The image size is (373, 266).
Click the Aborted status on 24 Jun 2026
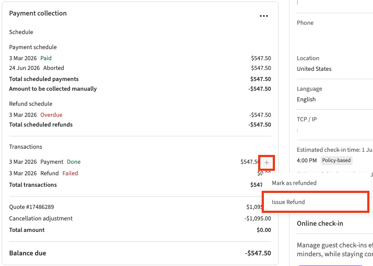tap(54, 68)
